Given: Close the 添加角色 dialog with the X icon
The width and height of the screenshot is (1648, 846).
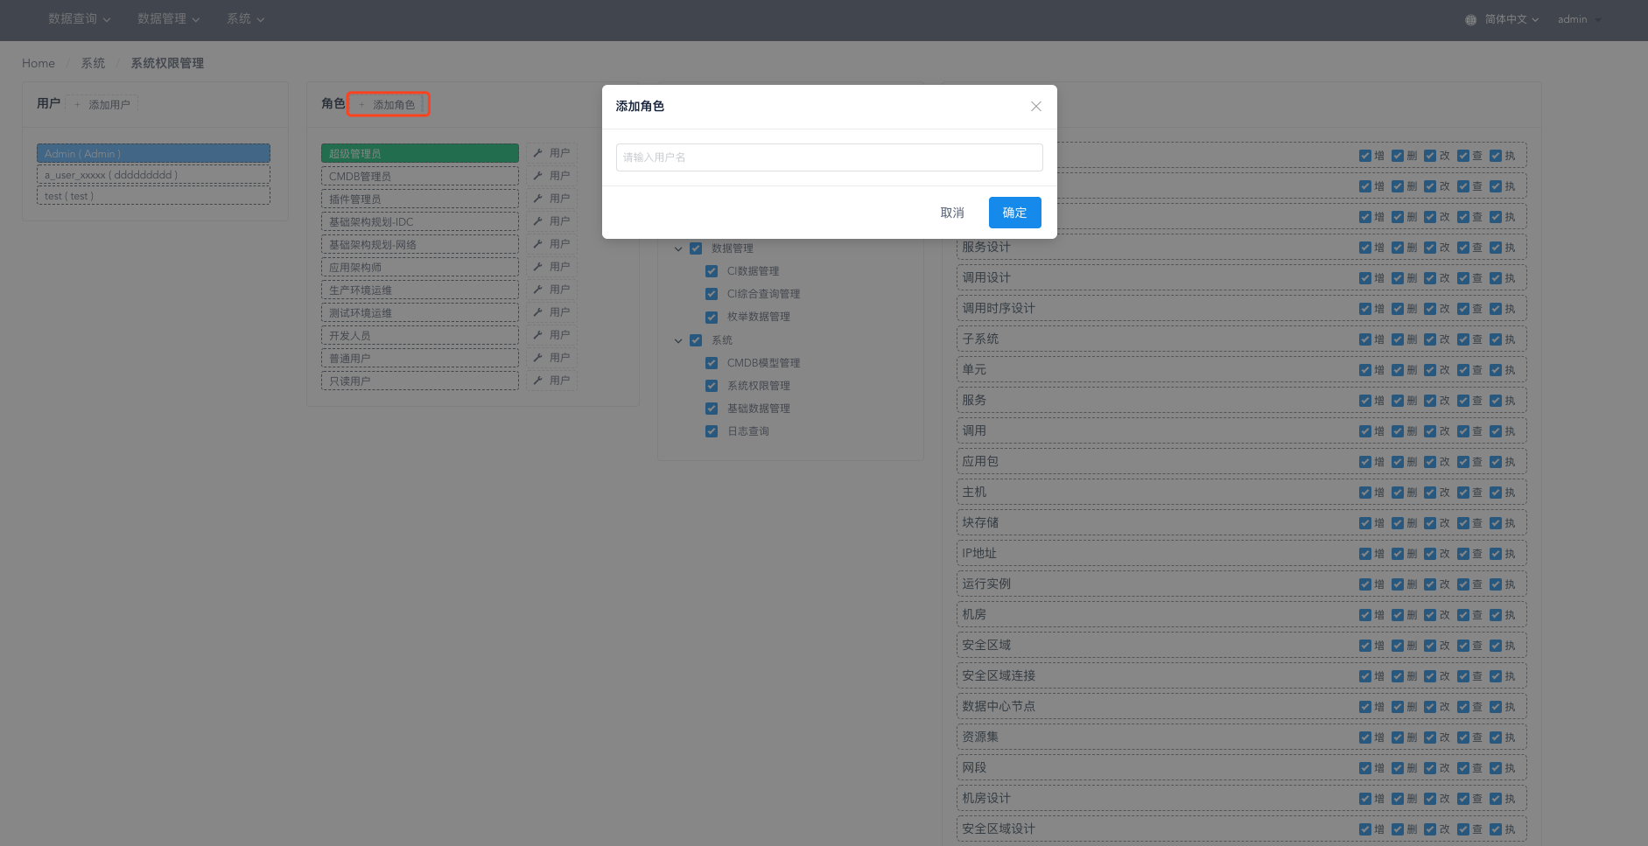Looking at the screenshot, I should [x=1035, y=106].
